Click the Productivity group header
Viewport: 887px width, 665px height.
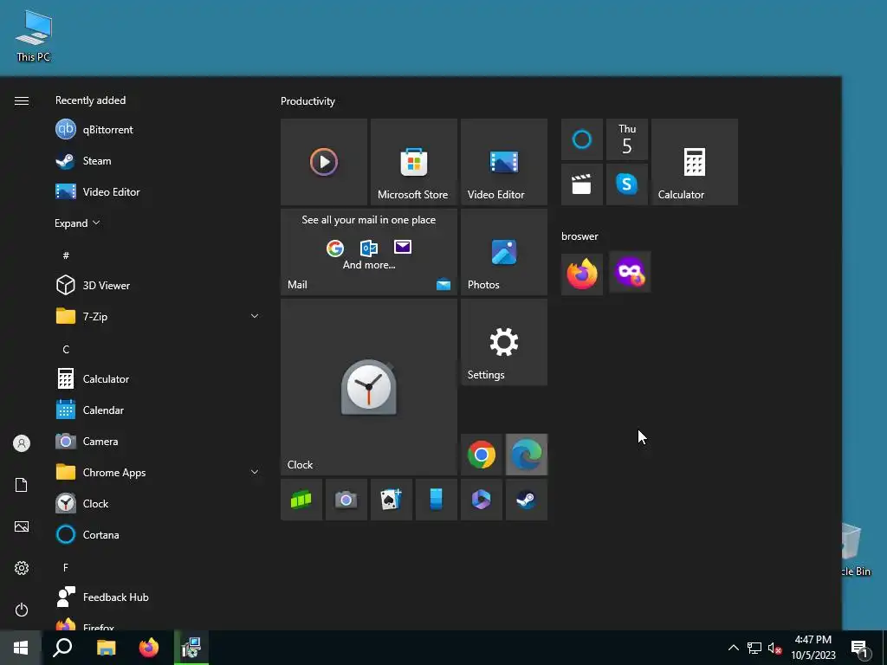pyautogui.click(x=308, y=101)
